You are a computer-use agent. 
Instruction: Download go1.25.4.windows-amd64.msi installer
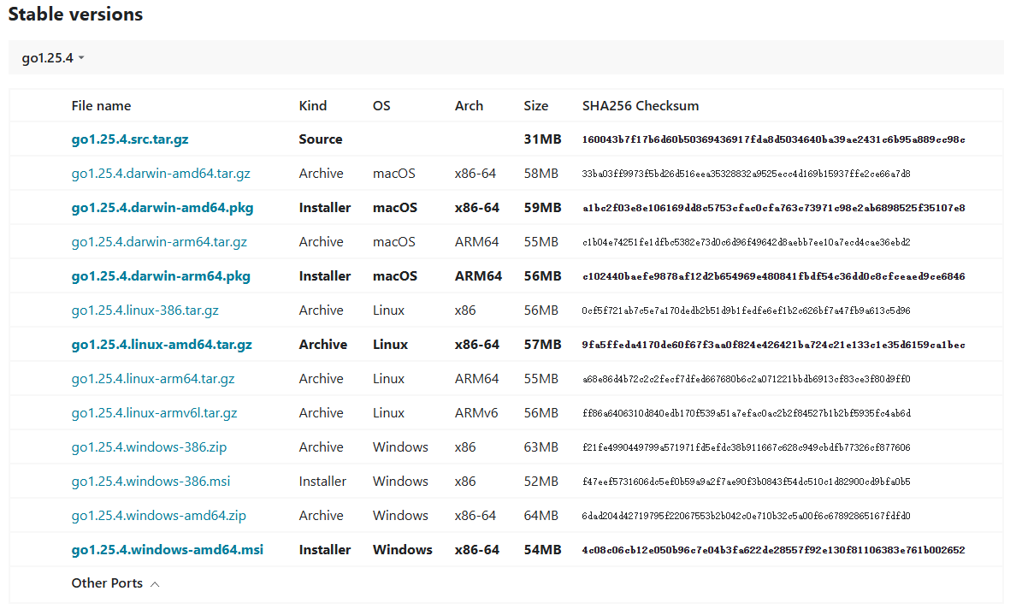coord(168,550)
